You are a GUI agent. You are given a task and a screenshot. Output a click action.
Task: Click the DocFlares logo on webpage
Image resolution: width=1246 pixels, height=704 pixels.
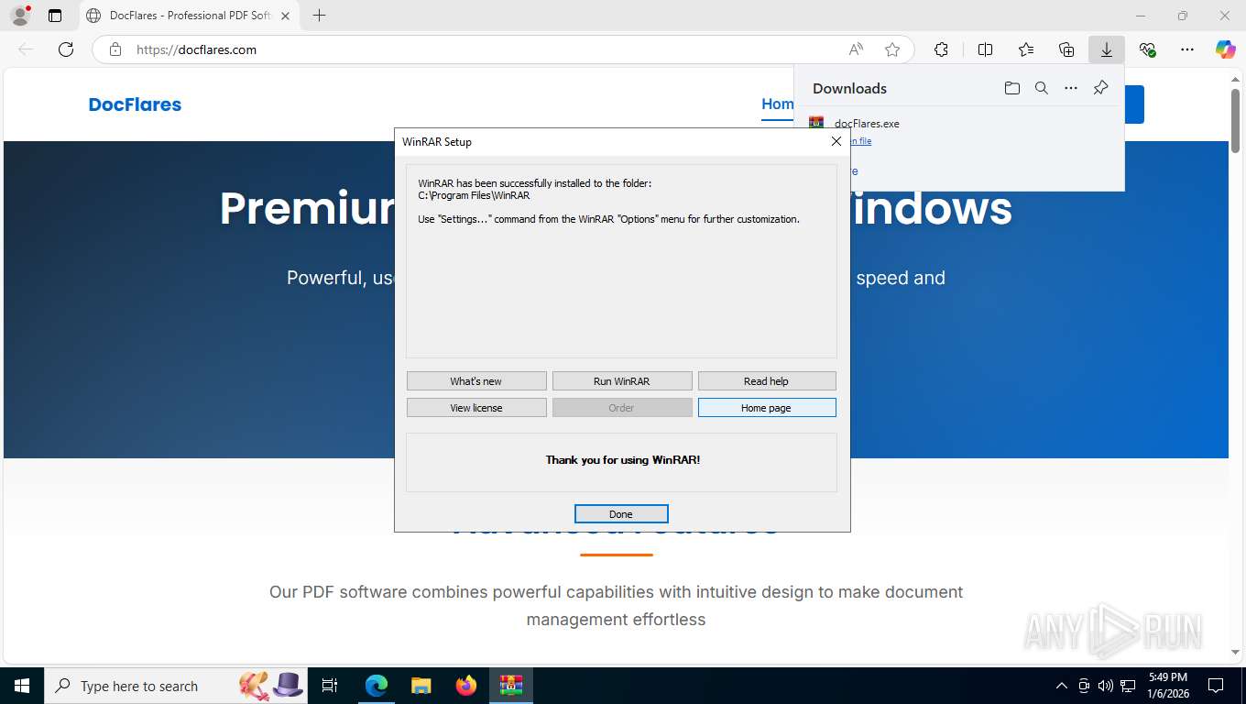[135, 104]
